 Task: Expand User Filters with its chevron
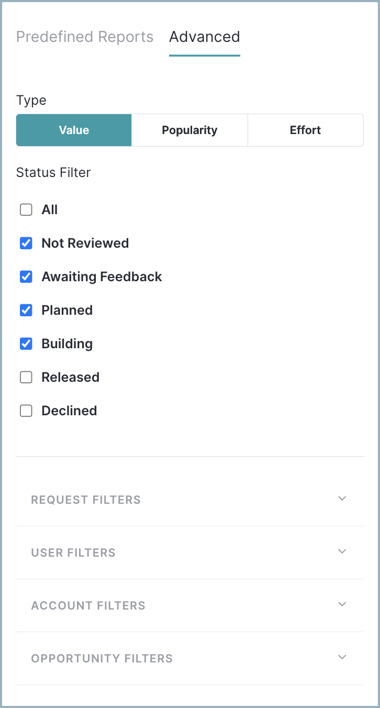(342, 551)
